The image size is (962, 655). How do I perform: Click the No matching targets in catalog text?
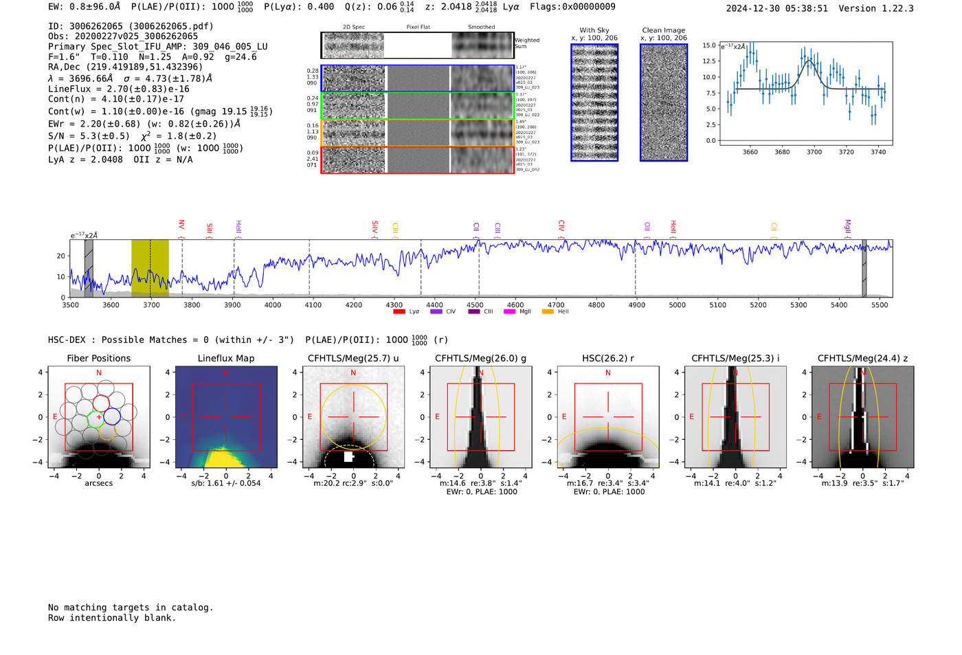[131, 608]
